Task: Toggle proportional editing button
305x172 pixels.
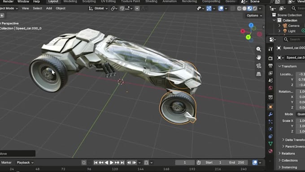Action: click(x=137, y=9)
